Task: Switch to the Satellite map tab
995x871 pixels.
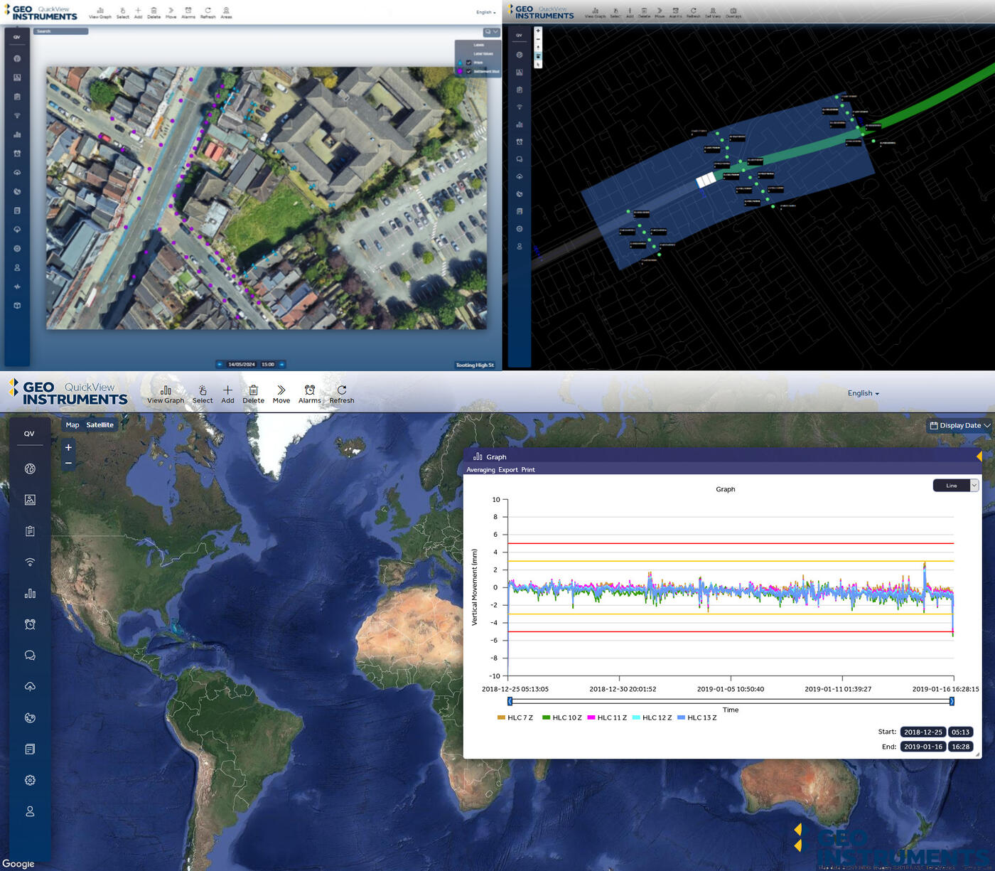Action: point(99,424)
